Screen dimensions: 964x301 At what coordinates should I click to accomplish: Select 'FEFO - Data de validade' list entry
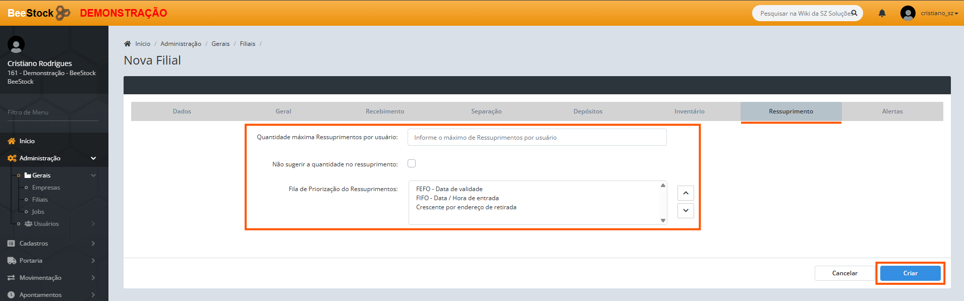tap(449, 189)
